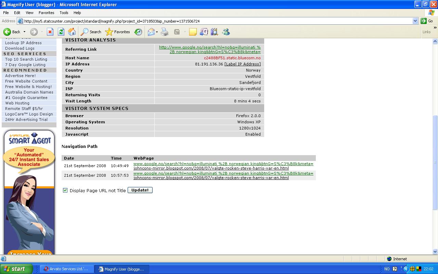Open the History clock icon

(x=138, y=32)
